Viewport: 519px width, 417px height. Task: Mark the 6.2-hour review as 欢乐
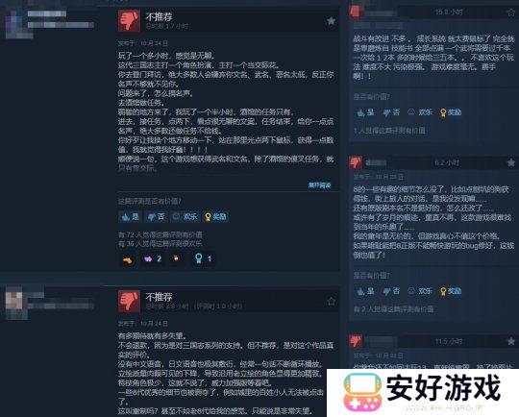click(420, 291)
